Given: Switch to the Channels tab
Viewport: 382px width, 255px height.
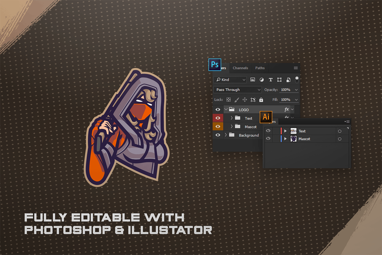Looking at the screenshot, I should point(240,68).
